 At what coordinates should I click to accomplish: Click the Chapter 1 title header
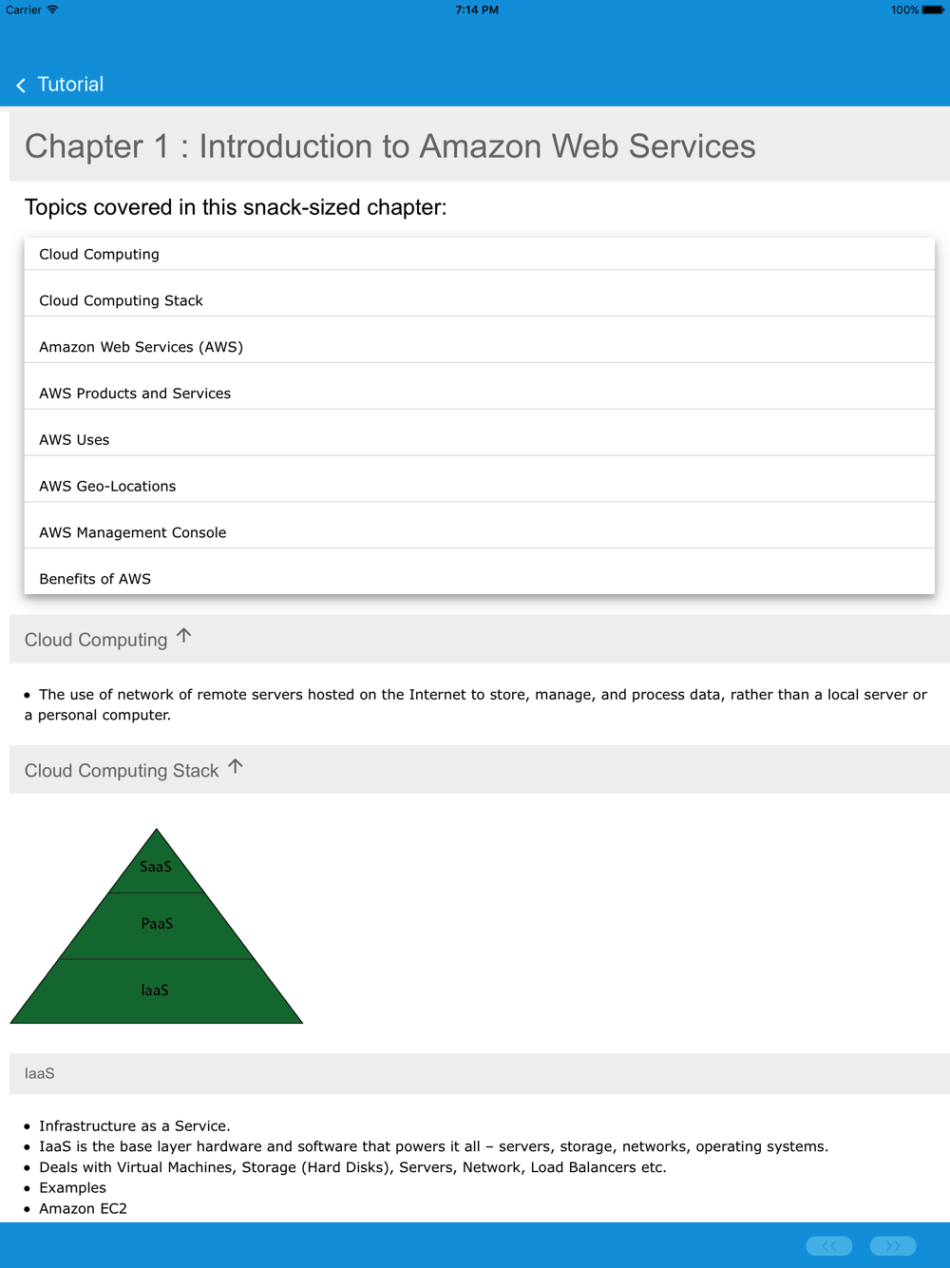(389, 146)
